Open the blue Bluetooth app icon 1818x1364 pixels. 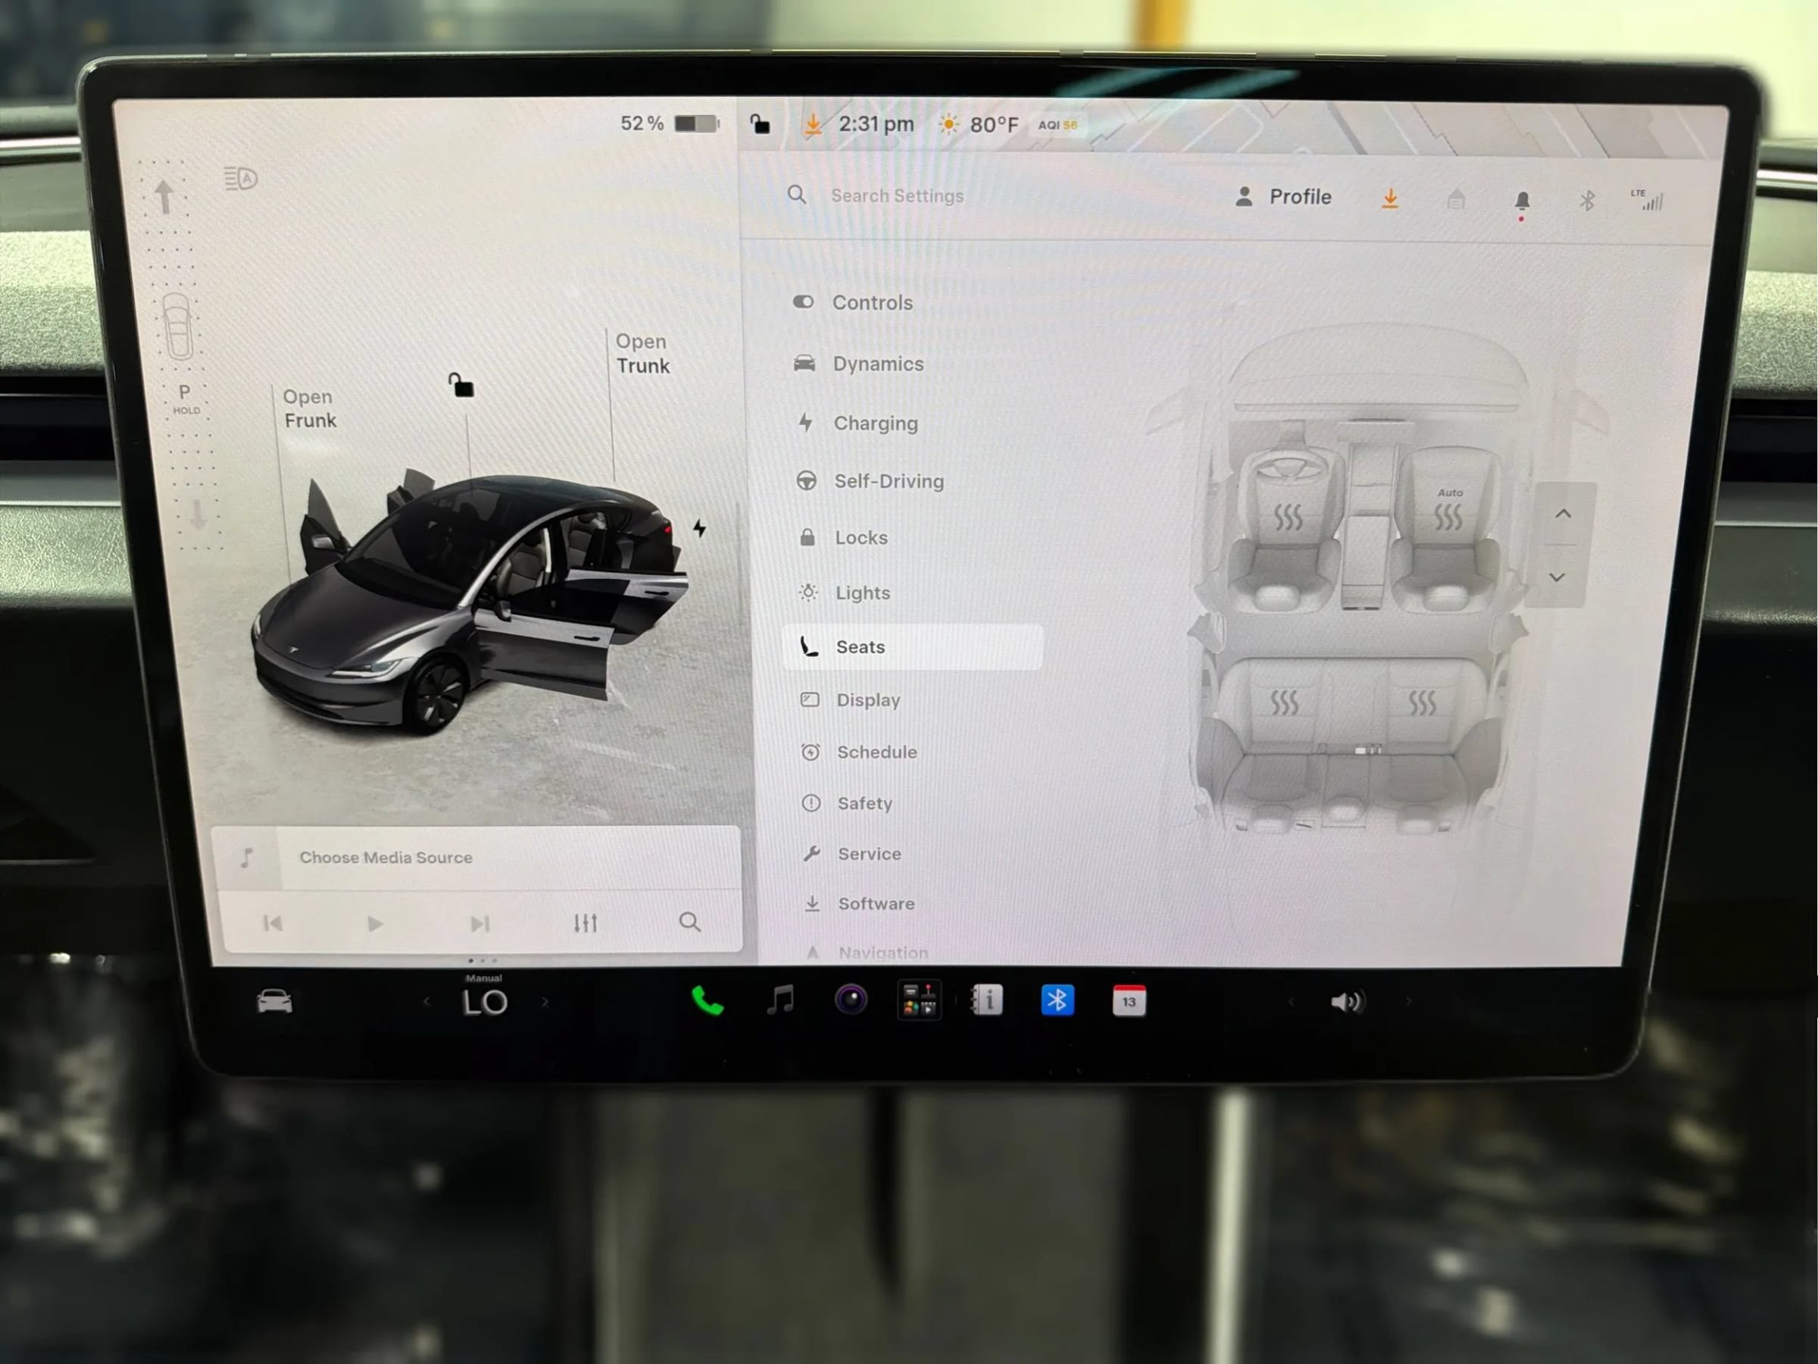[1057, 1000]
